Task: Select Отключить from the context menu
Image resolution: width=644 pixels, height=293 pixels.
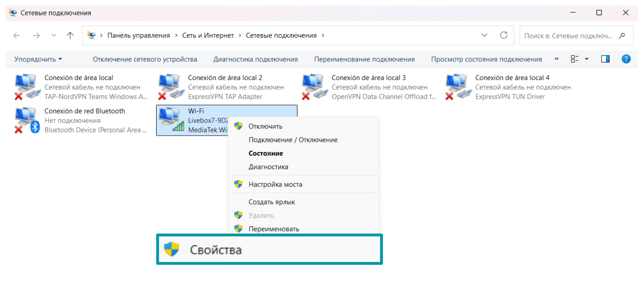Action: pos(265,126)
